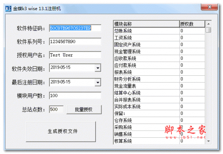Click the scroll down arrow of module list
The height and width of the screenshot is (154, 223).
click(209, 141)
